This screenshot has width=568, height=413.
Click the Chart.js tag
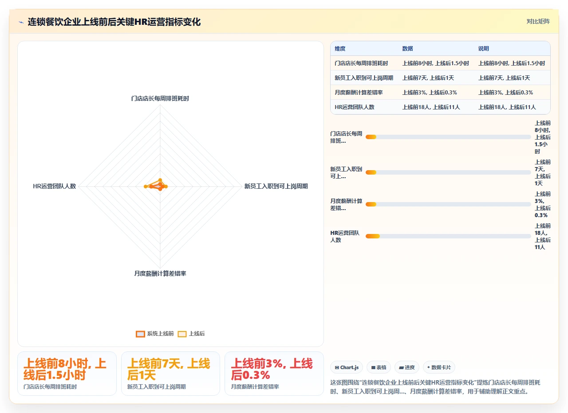pyautogui.click(x=347, y=367)
